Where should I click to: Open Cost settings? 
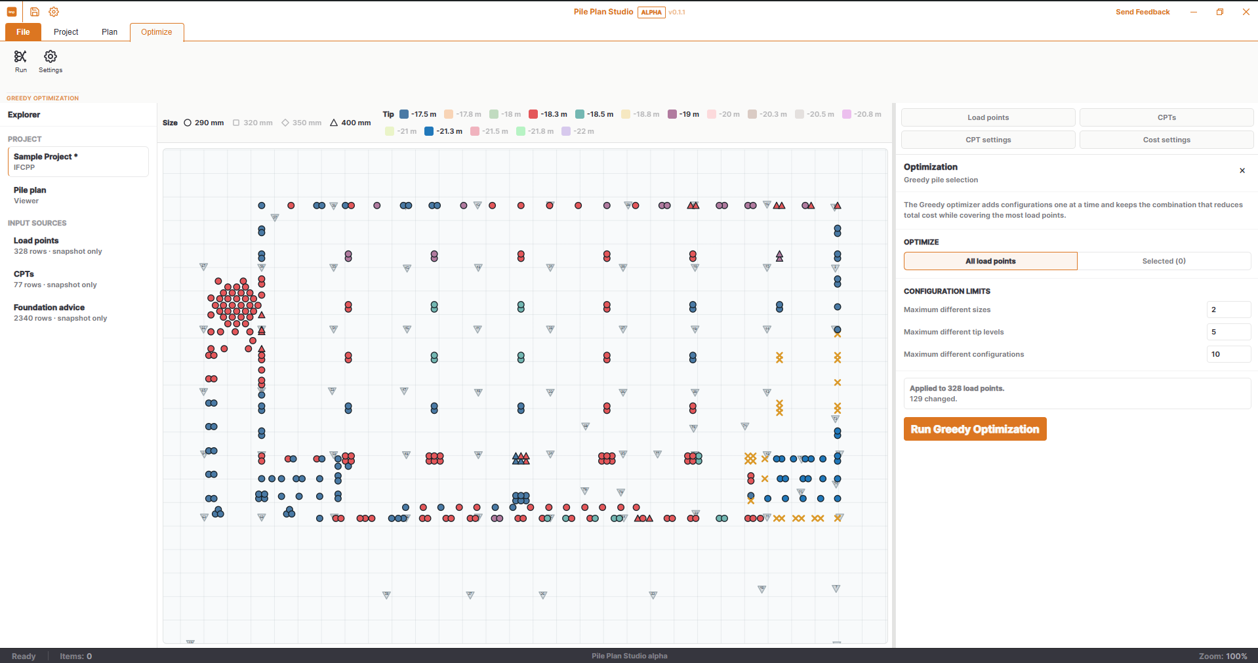point(1166,140)
